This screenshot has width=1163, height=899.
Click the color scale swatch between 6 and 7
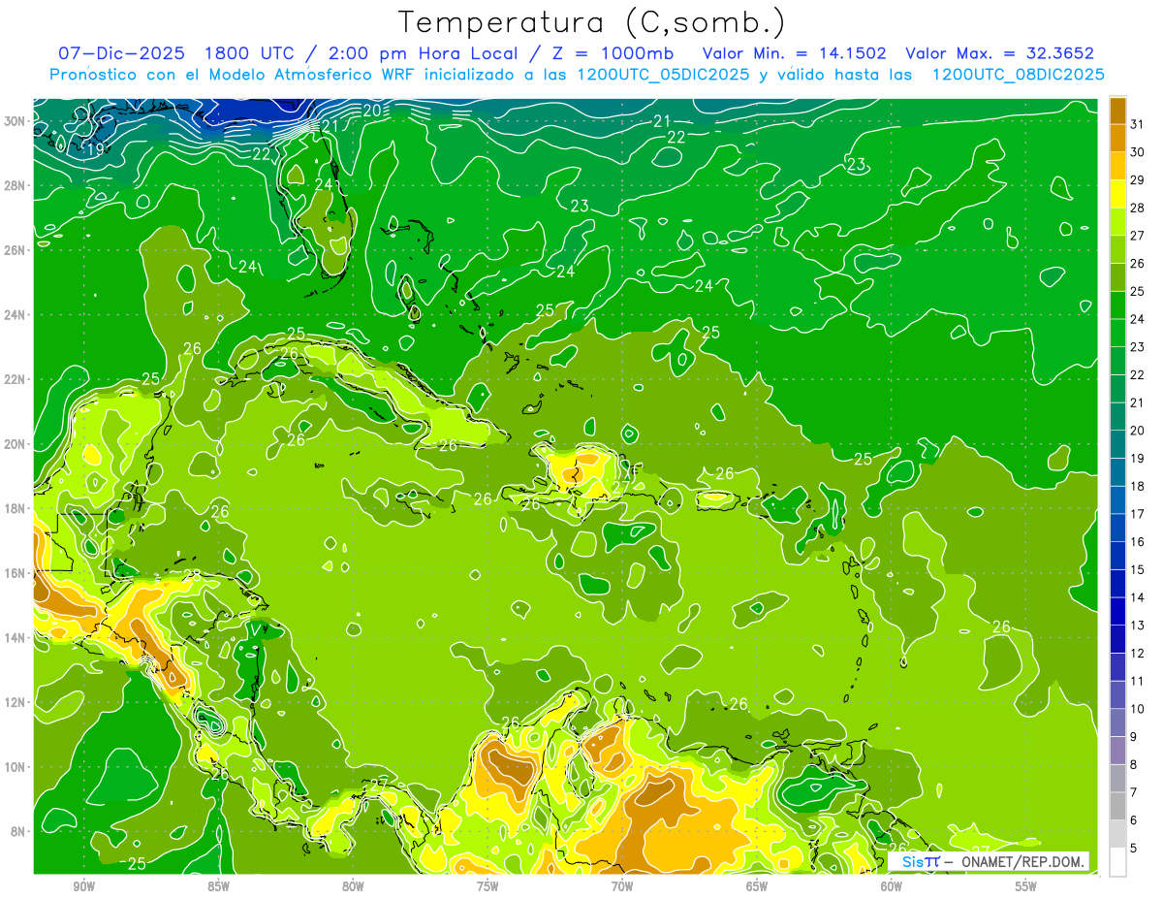point(1117,806)
